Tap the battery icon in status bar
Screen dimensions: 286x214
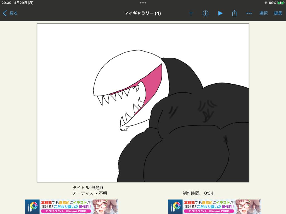coord(280,3)
